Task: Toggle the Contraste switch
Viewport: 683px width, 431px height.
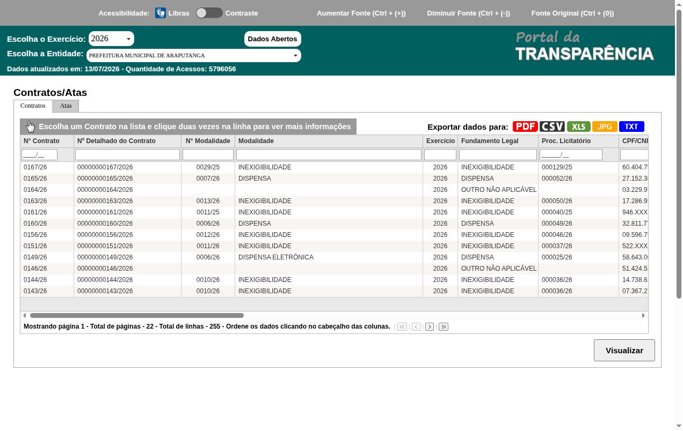Action: click(x=209, y=13)
